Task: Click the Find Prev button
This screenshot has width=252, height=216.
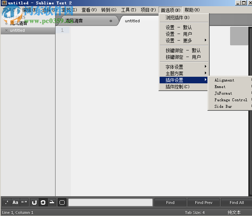Action: (x=204, y=202)
